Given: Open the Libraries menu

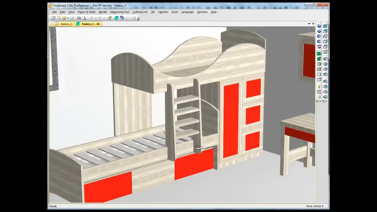Looking at the screenshot, I should 163,12.
